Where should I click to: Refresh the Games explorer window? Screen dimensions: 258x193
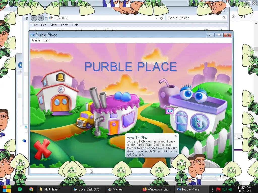click(x=162, y=18)
